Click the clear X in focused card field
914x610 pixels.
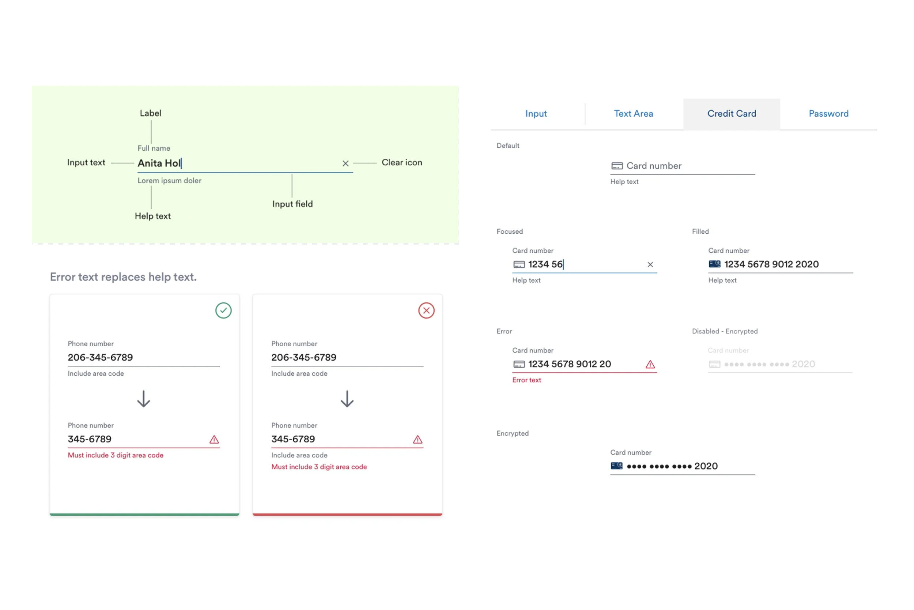coord(650,264)
